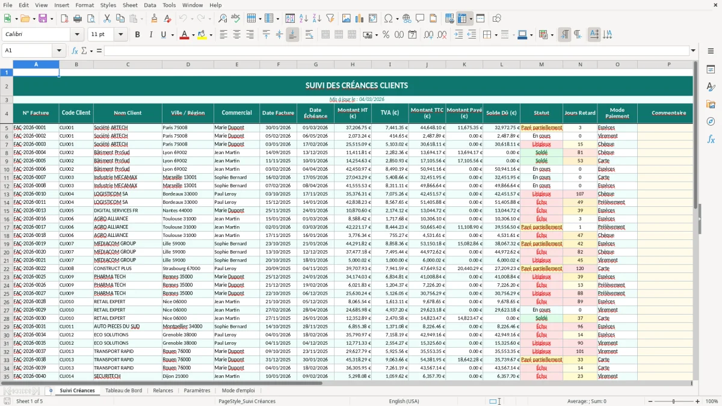Click the Copy icon

(120, 19)
